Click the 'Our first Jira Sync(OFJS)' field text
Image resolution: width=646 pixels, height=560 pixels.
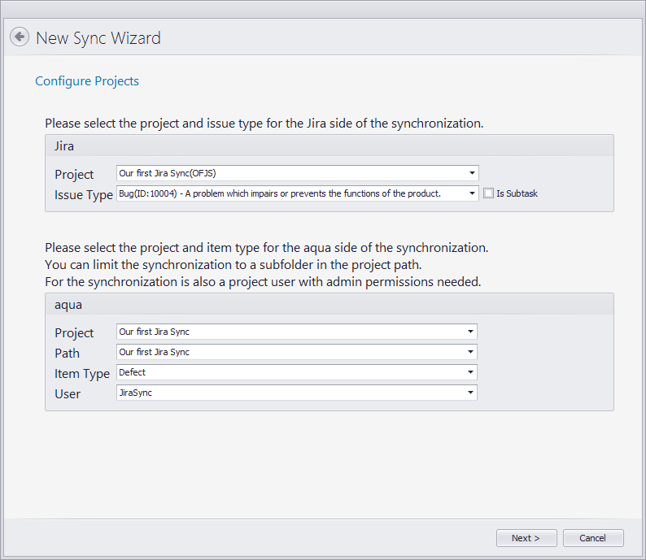167,173
